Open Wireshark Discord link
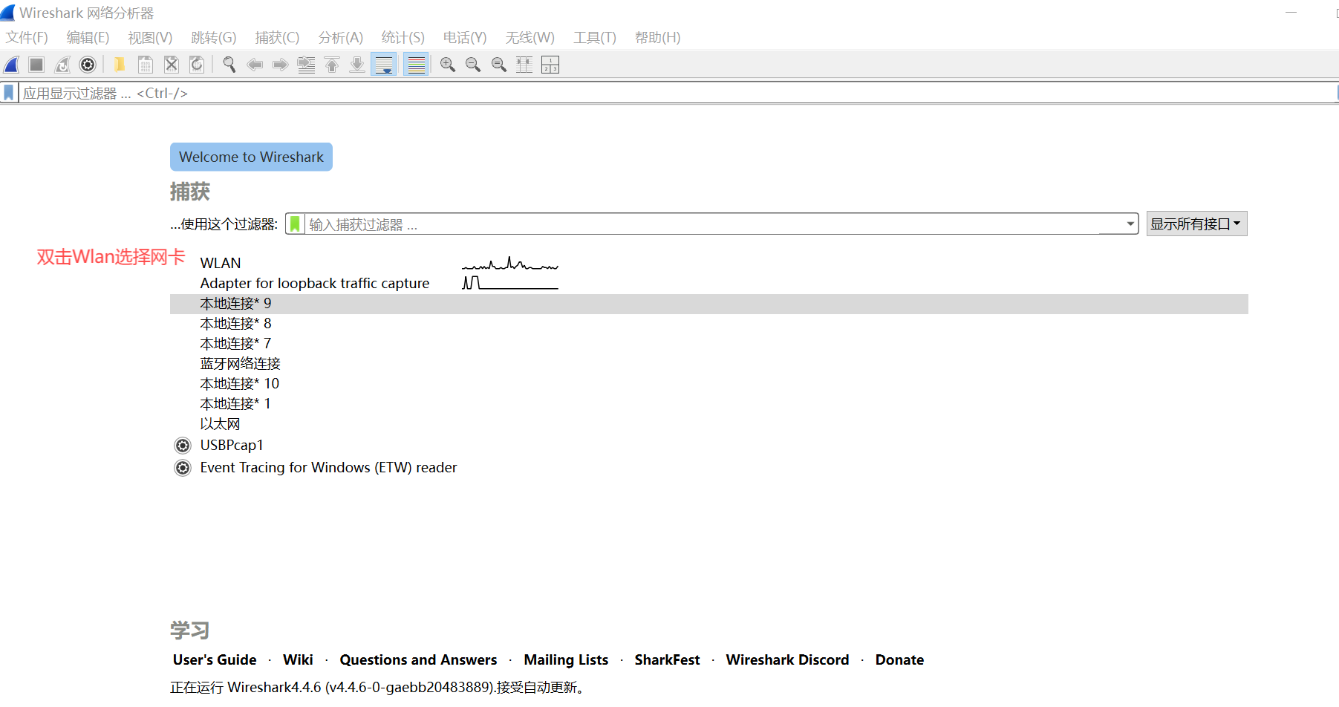 click(787, 659)
